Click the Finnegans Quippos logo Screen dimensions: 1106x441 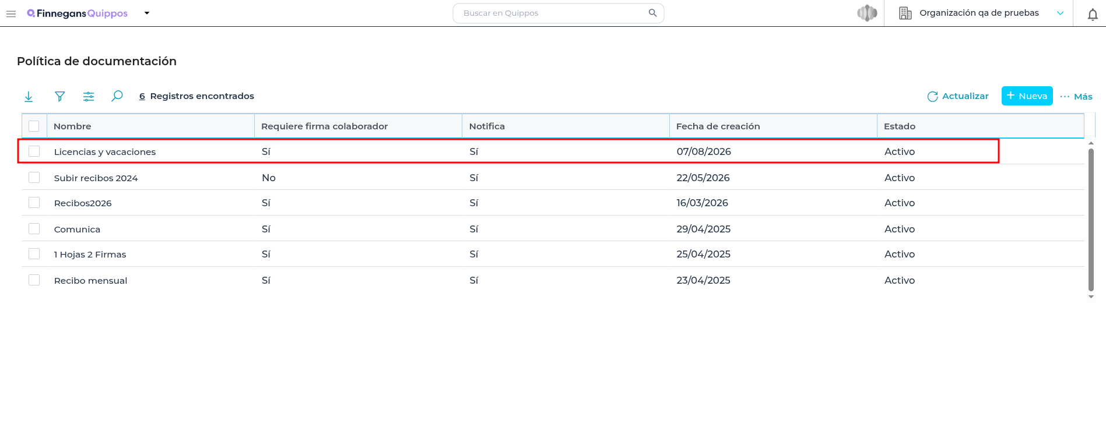tap(78, 13)
